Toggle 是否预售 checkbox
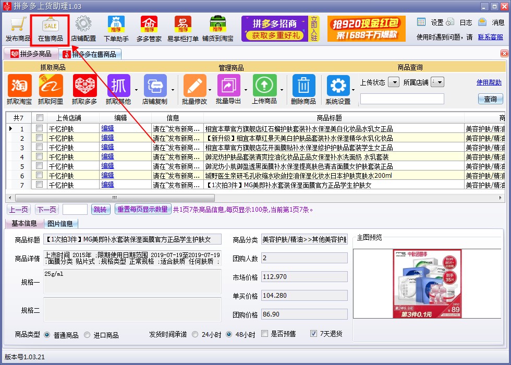The width and height of the screenshot is (511, 365). [x=265, y=334]
